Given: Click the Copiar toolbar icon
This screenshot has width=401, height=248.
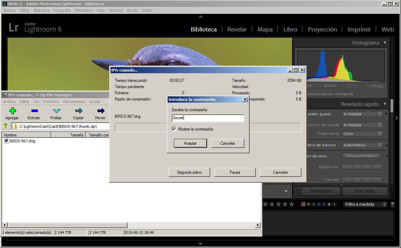Looking at the screenshot, I should coord(78,111).
